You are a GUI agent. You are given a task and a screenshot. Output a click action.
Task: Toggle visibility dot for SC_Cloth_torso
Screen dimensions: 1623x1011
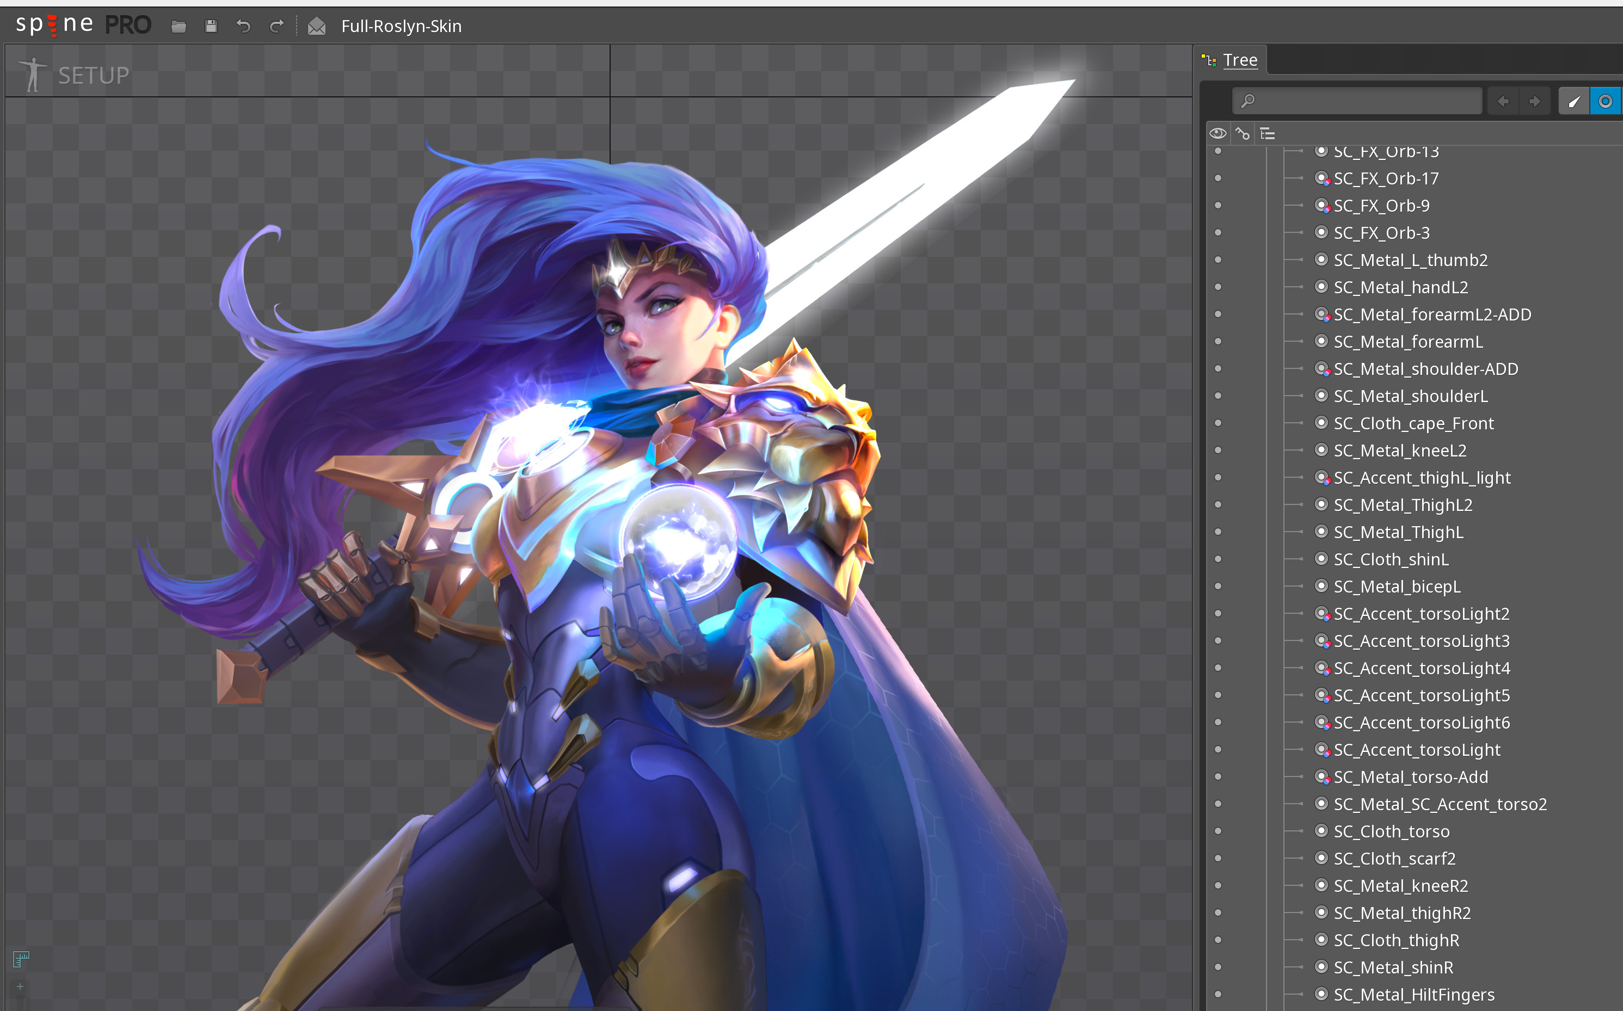[x=1219, y=830]
